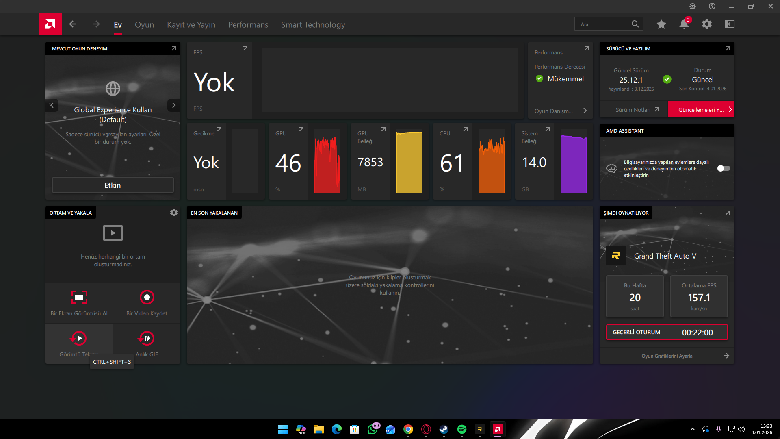Viewport: 780px width, 439px height.
Task: Click the Mükemmel performance rating text
Action: (x=565, y=78)
